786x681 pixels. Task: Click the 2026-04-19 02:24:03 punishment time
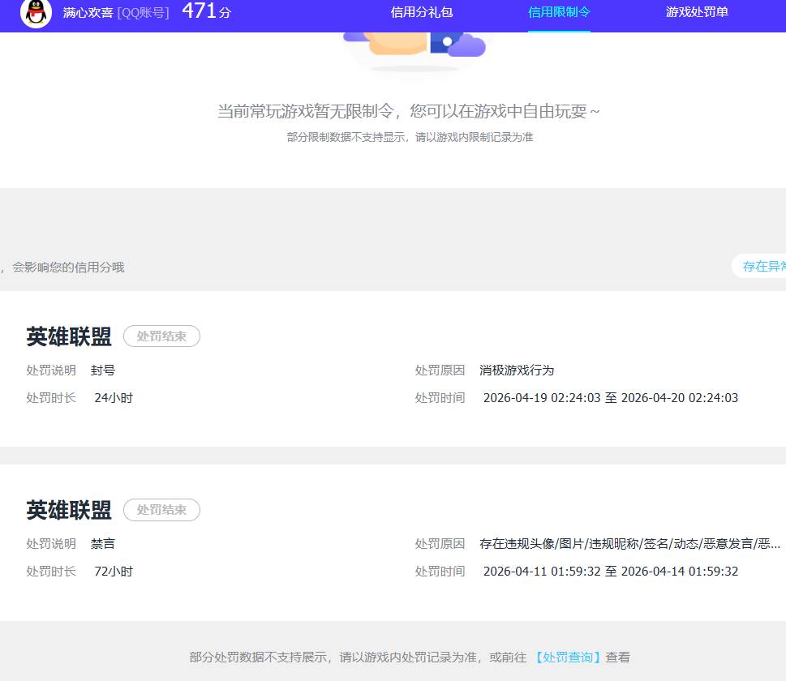click(611, 398)
